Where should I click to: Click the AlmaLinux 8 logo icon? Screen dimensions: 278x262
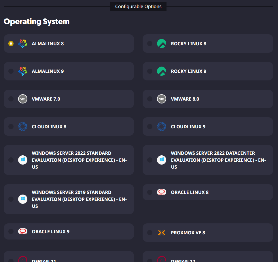[x=23, y=44]
